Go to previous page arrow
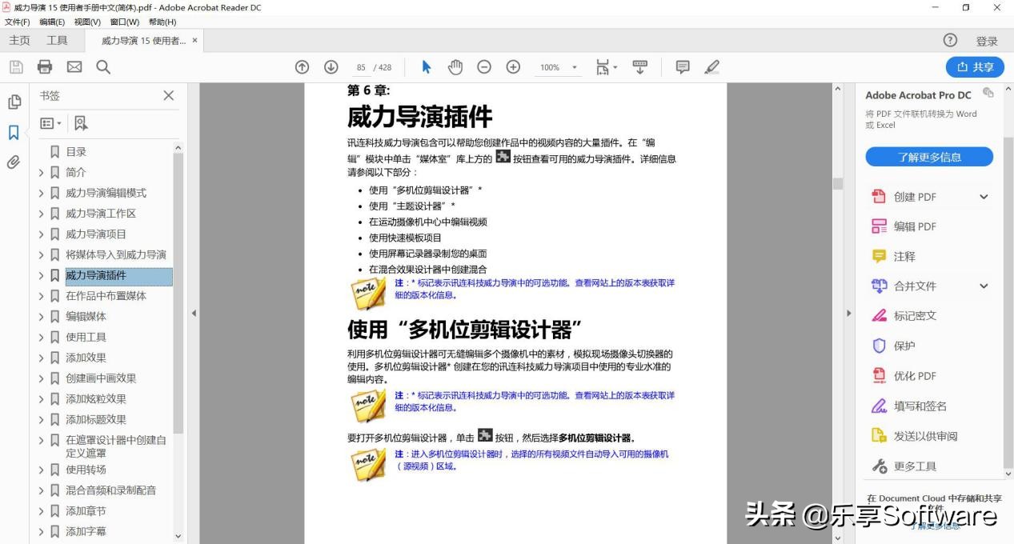This screenshot has height=544, width=1014. pyautogui.click(x=302, y=67)
